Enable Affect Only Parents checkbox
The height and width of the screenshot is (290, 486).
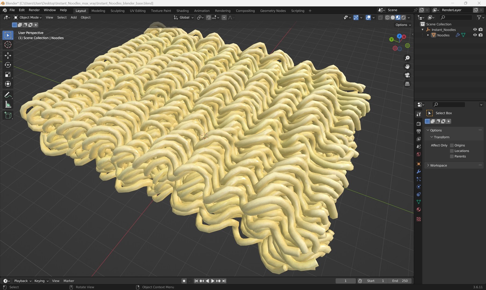point(452,156)
